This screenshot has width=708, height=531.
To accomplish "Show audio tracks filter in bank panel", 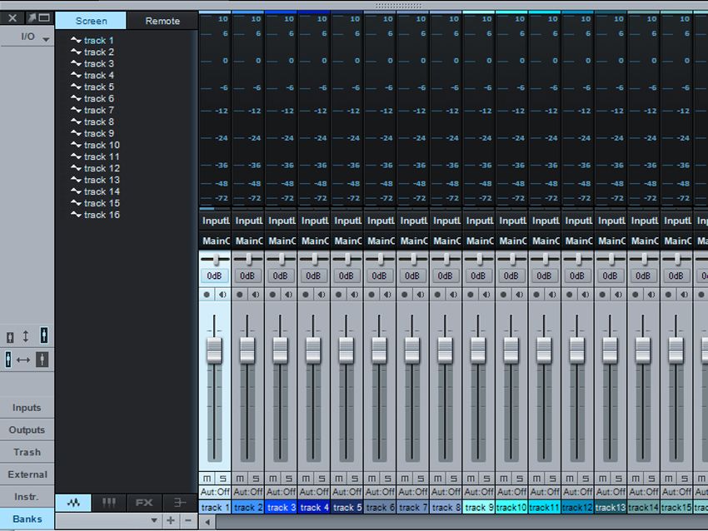I will (x=73, y=503).
